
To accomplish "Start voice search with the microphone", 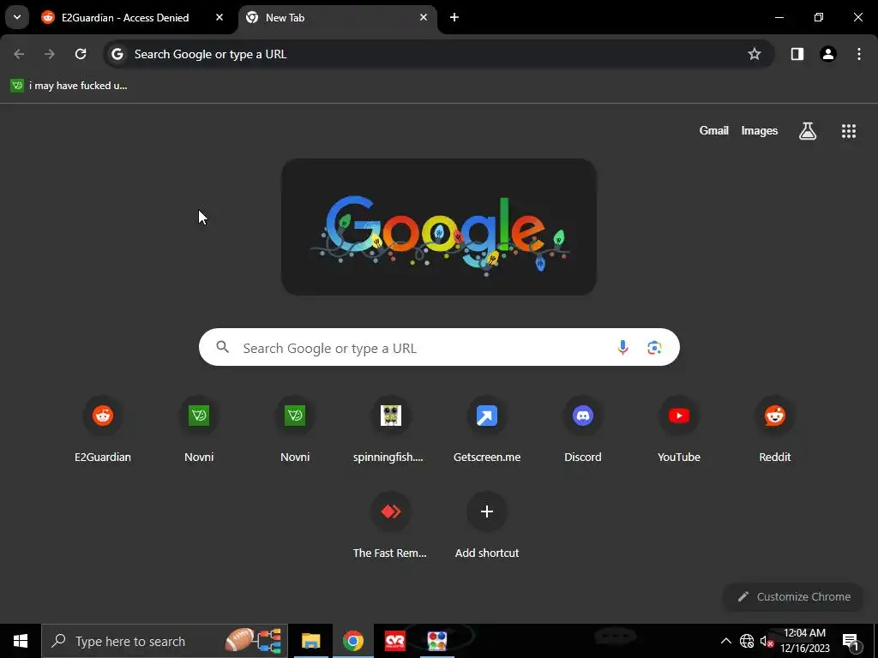I will pyautogui.click(x=622, y=348).
